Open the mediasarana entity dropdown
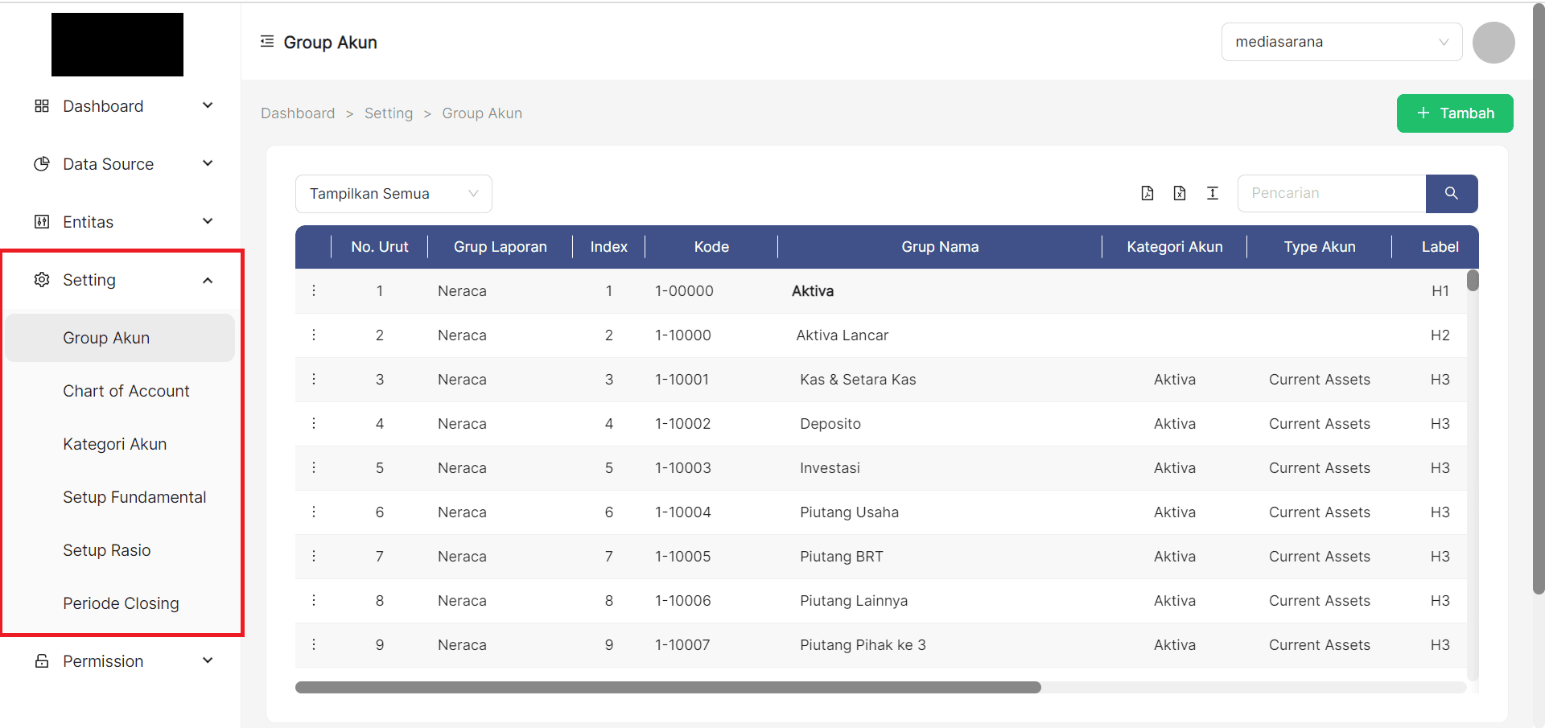This screenshot has height=728, width=1545. click(1341, 42)
